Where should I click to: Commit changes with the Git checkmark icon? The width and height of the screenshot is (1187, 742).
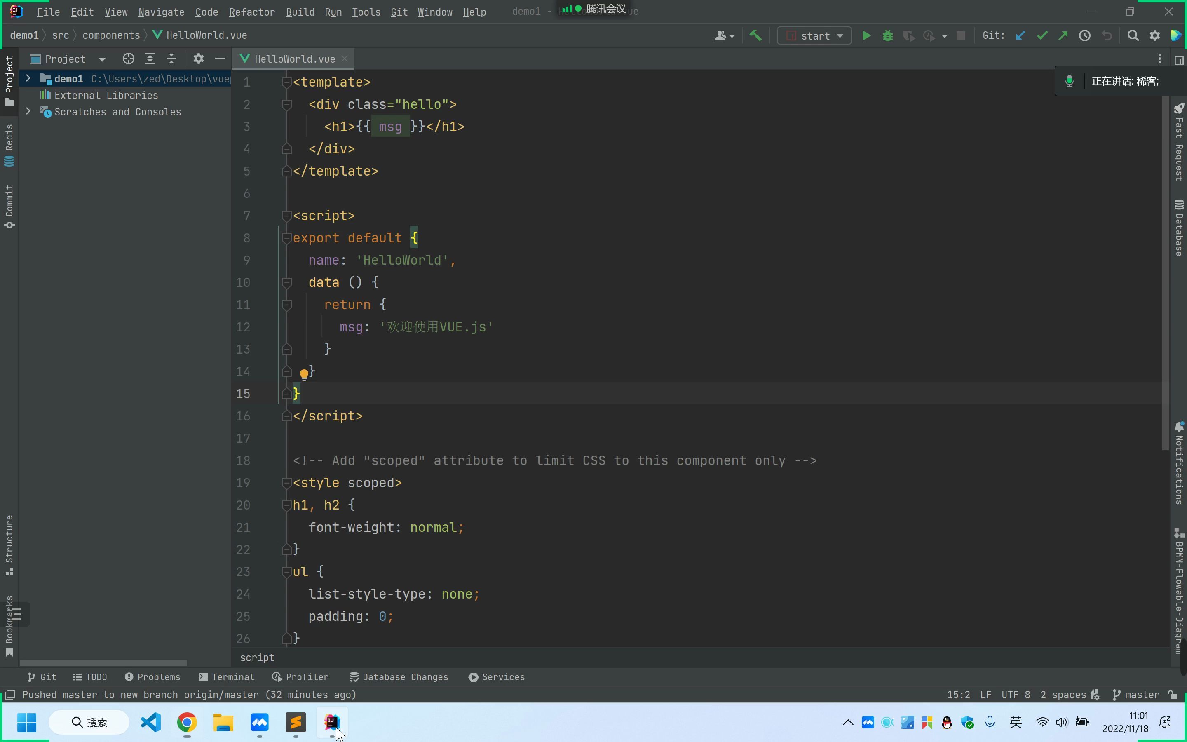(1042, 36)
